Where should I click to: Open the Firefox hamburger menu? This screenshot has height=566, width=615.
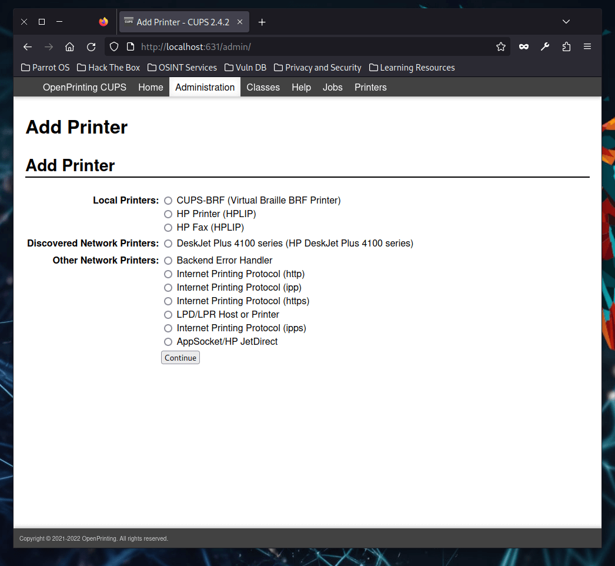click(x=587, y=46)
